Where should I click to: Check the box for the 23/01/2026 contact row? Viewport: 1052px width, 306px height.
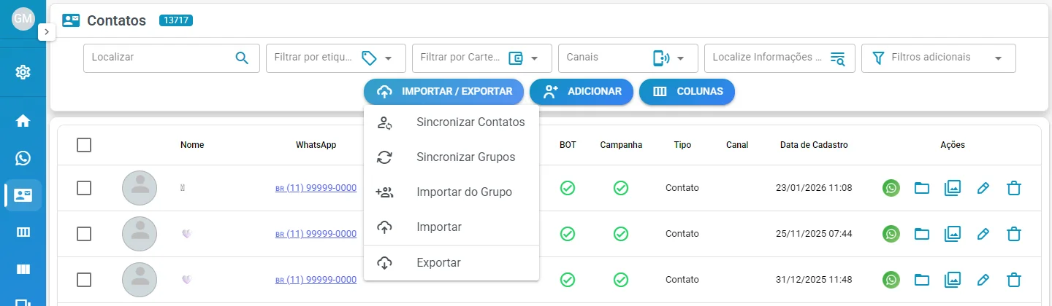(x=84, y=188)
